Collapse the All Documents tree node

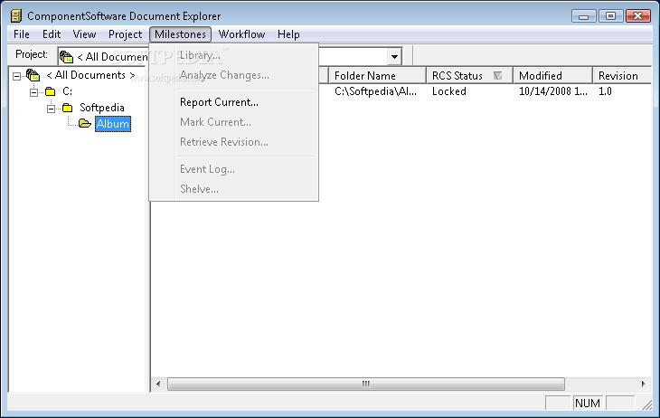17,76
